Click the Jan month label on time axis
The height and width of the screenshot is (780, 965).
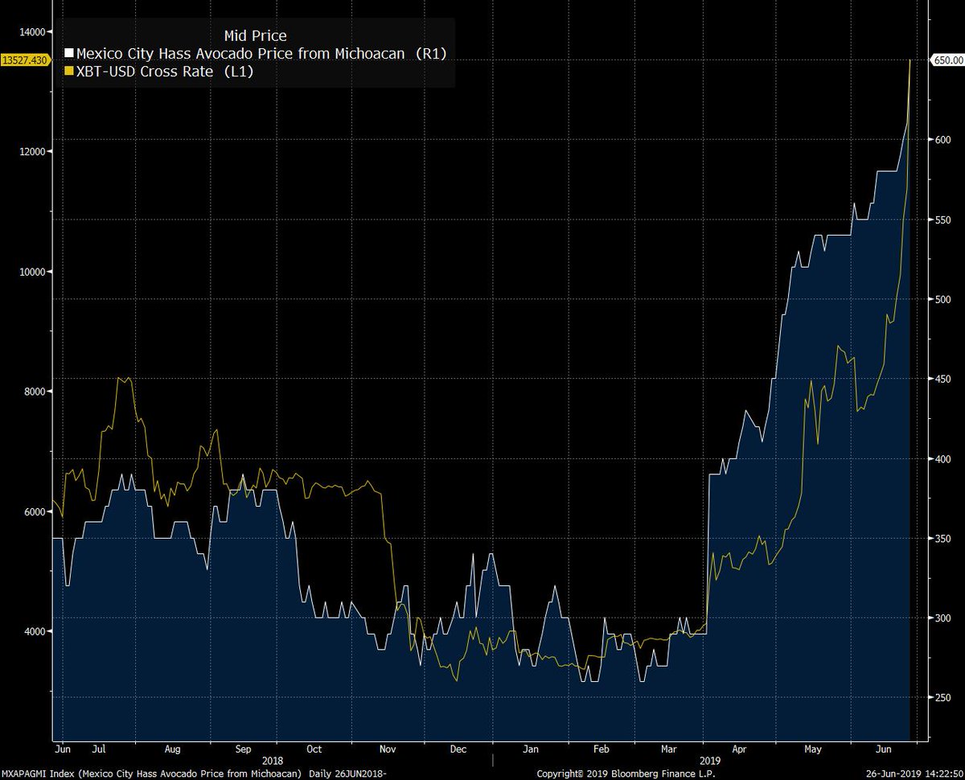point(530,749)
